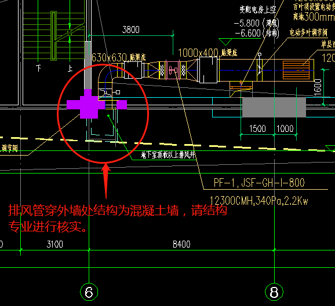Click the large purple cross block
The image size is (335, 306).
tap(86, 104)
